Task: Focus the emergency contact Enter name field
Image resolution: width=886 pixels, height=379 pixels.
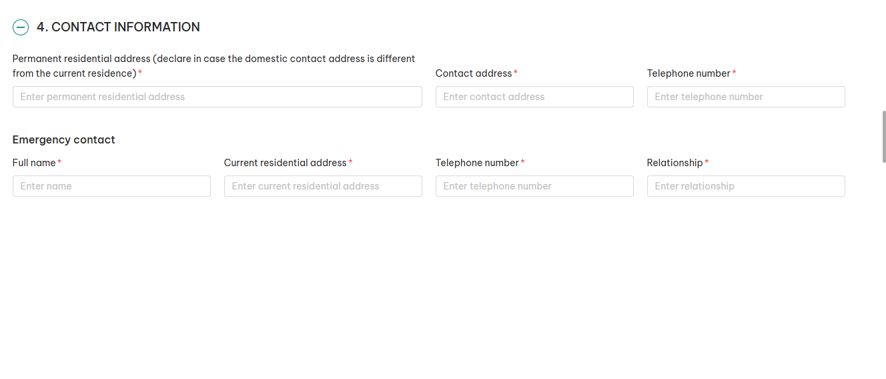Action: pyautogui.click(x=111, y=186)
